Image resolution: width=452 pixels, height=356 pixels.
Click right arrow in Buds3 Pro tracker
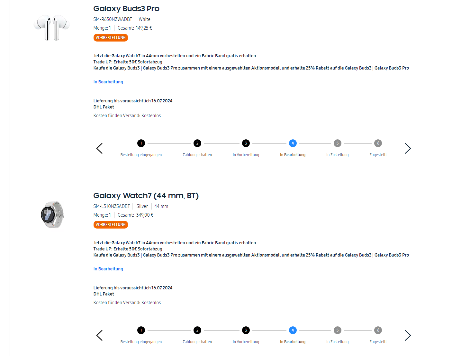point(408,148)
